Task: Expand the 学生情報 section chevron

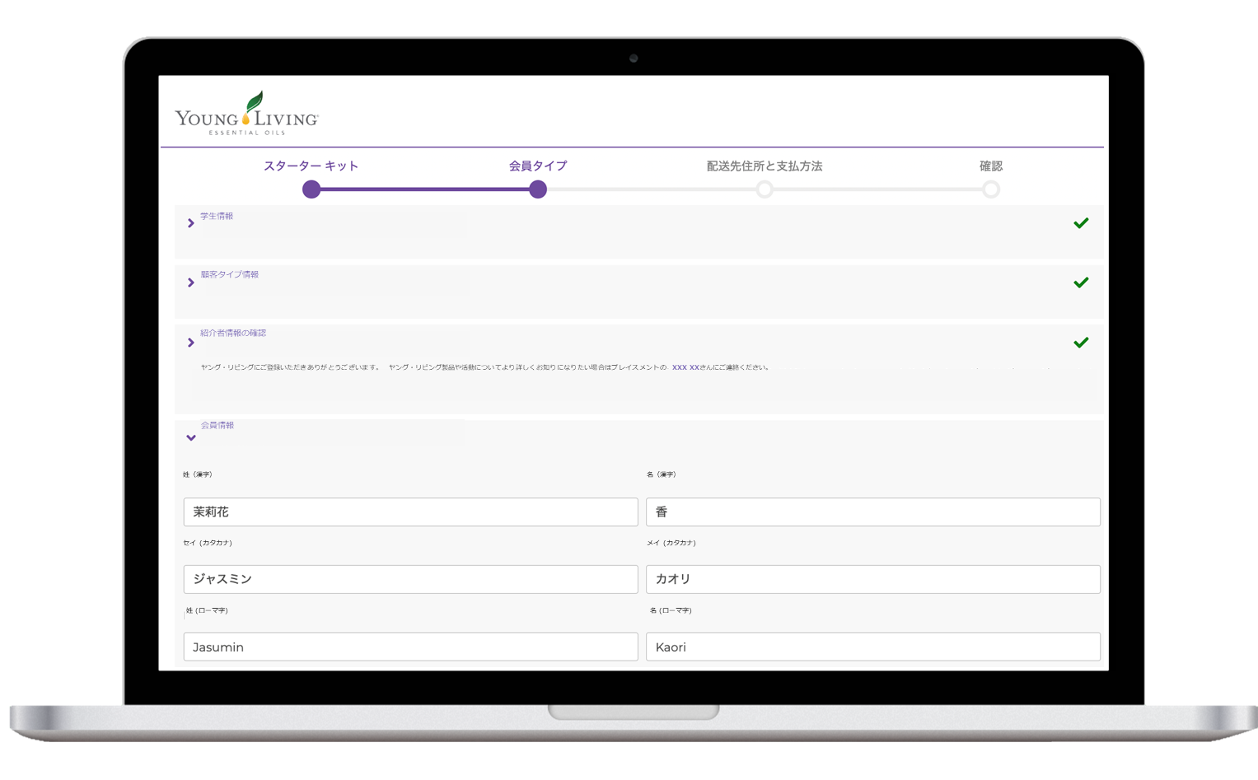Action: [191, 223]
